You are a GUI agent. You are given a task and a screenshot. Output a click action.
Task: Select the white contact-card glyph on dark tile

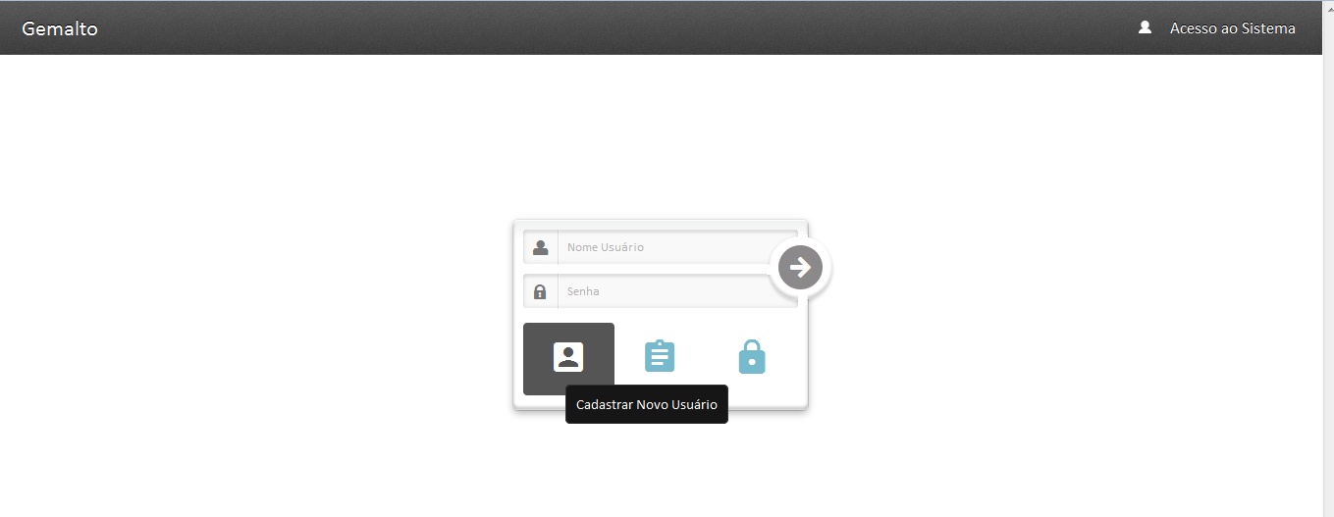coord(568,356)
